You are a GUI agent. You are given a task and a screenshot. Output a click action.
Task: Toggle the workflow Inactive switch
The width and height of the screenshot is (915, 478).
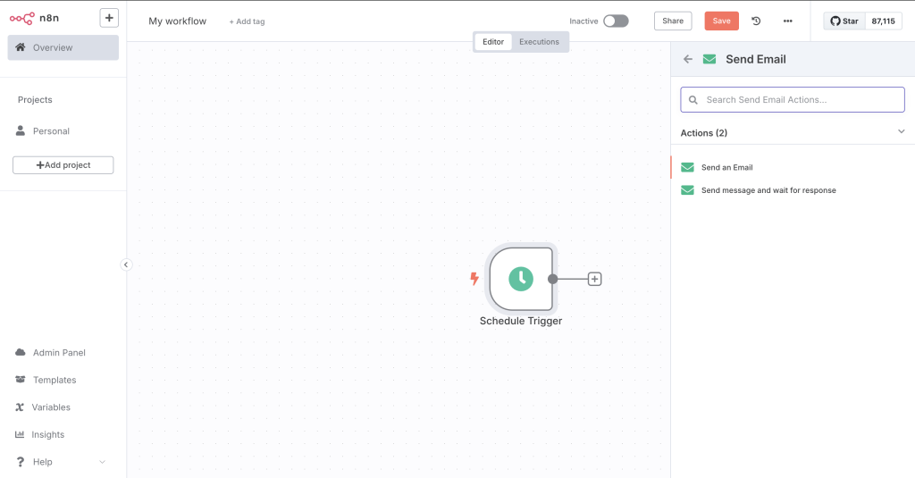(615, 21)
